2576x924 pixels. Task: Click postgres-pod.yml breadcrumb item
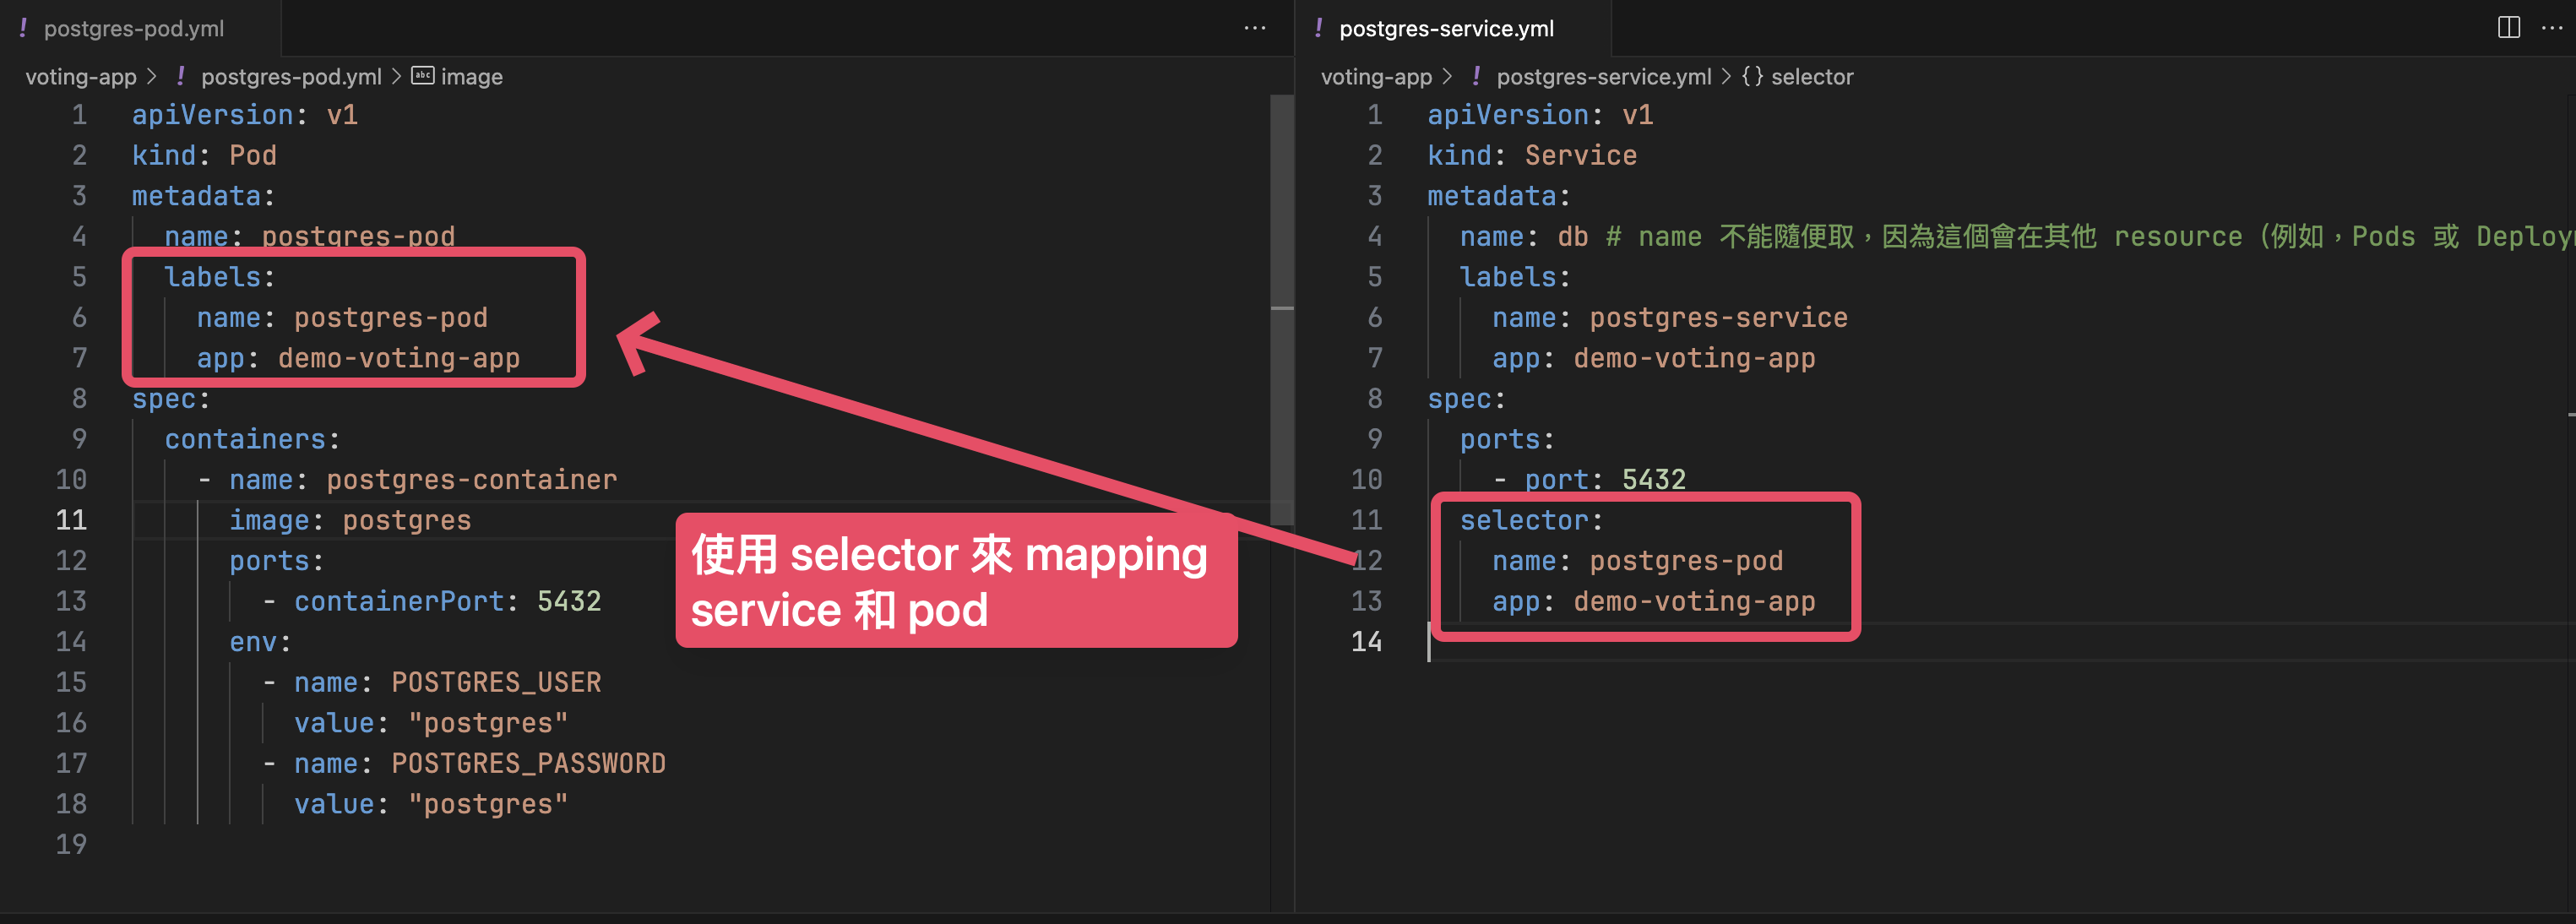coord(291,77)
